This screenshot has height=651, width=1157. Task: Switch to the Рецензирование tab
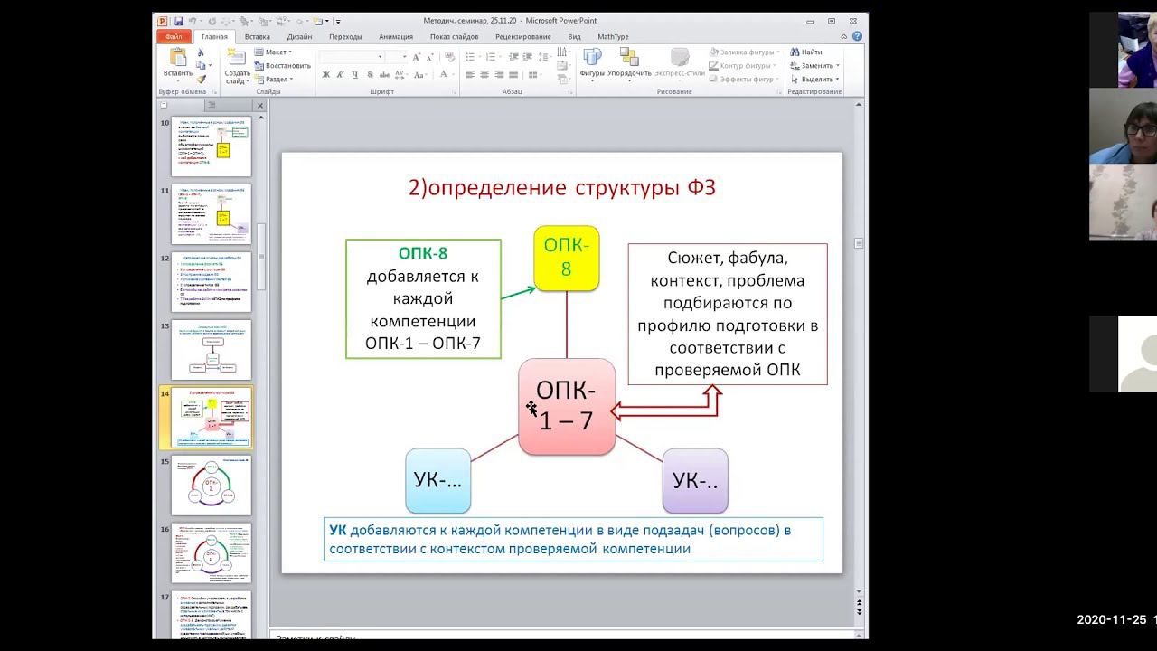pos(522,37)
